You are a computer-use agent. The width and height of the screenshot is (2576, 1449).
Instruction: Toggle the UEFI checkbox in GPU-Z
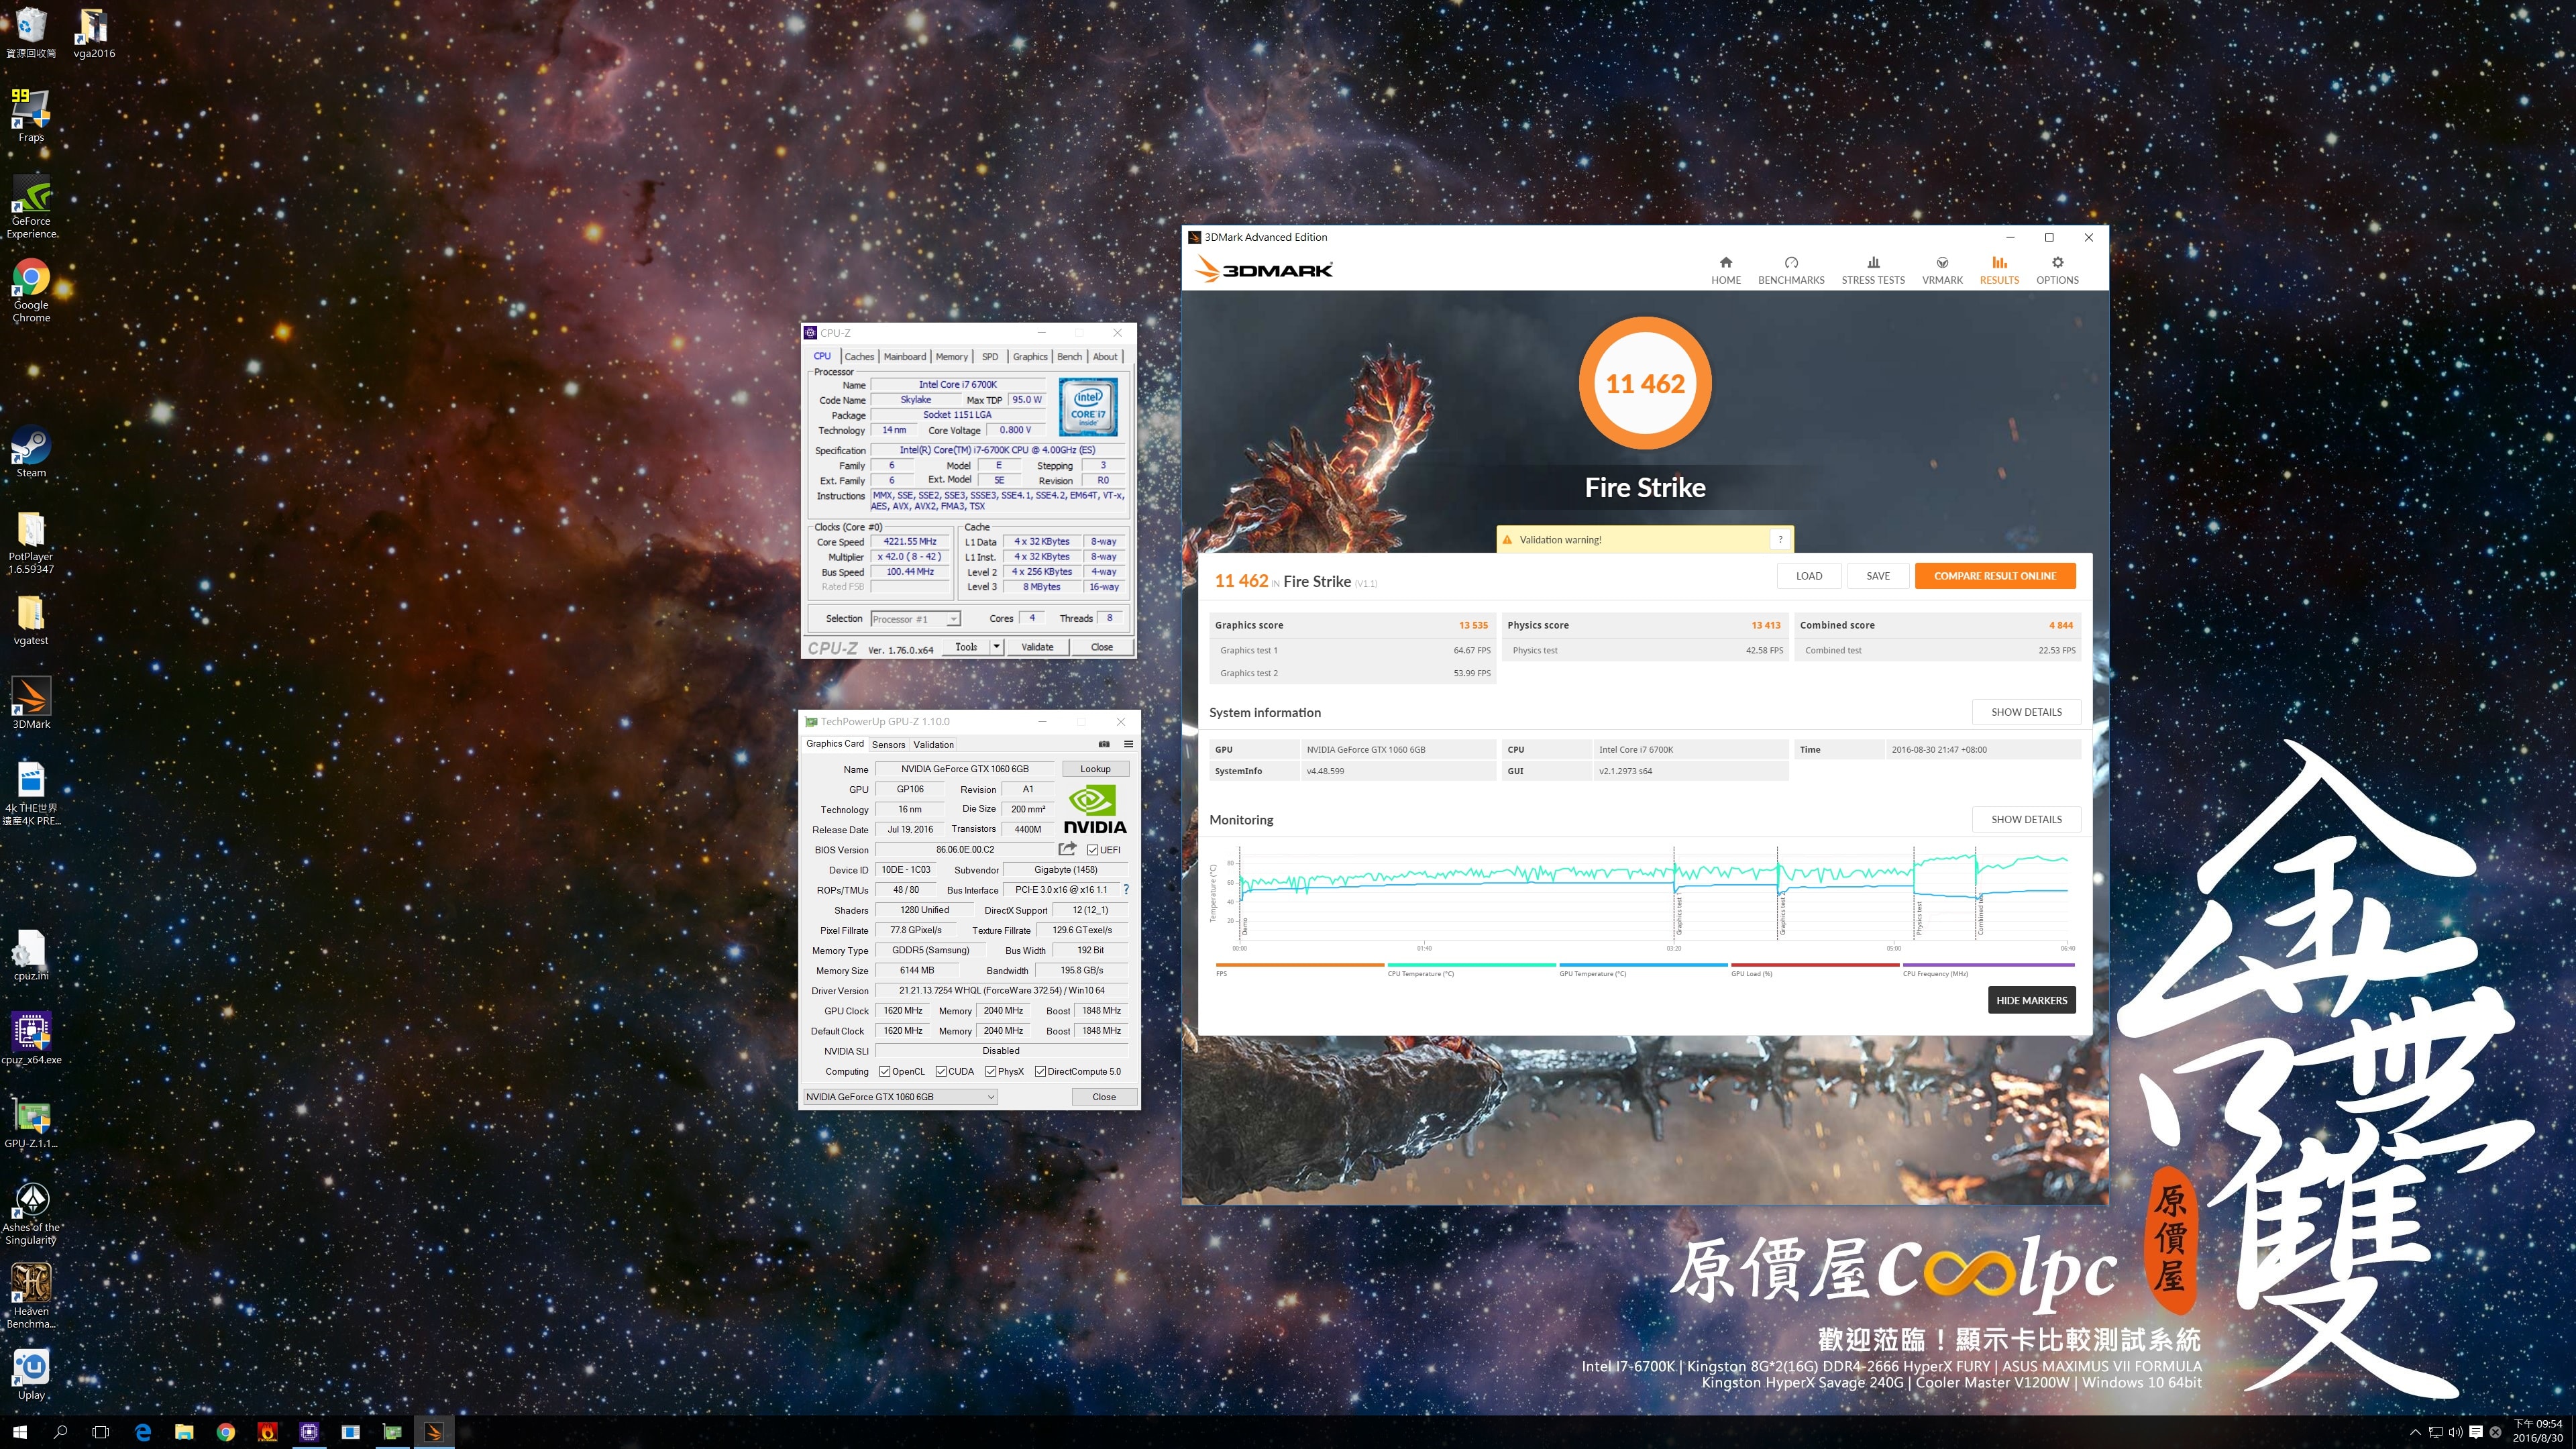coord(1092,850)
